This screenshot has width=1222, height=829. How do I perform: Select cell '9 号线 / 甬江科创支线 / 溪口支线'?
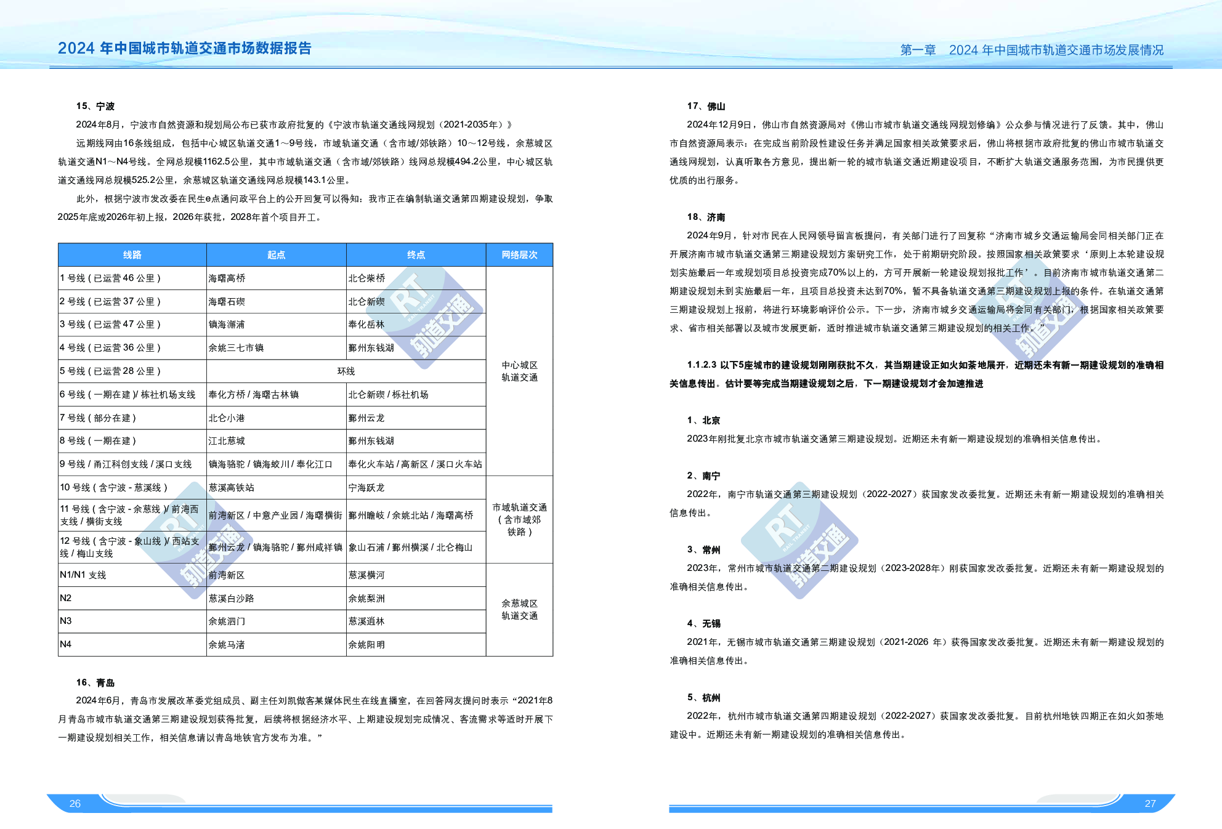(x=132, y=464)
